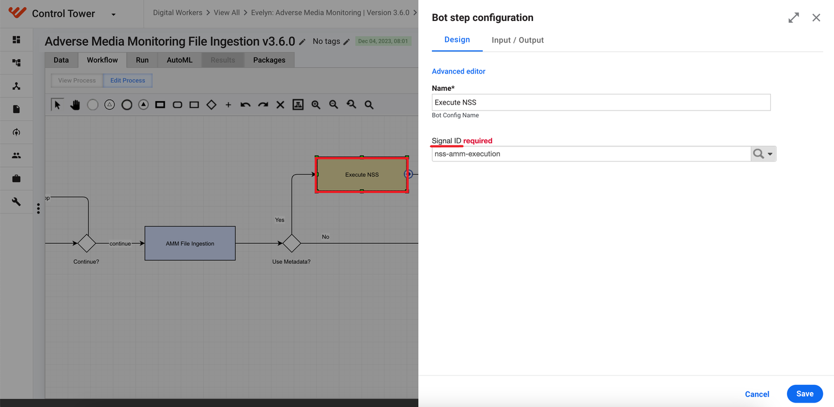Click the blue connector handle on Execute NSS

pyautogui.click(x=409, y=174)
